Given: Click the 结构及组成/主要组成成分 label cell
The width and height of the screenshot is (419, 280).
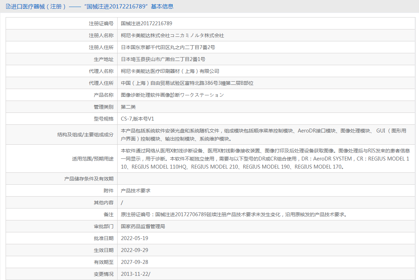Looking at the screenshot, I should [x=62, y=135].
